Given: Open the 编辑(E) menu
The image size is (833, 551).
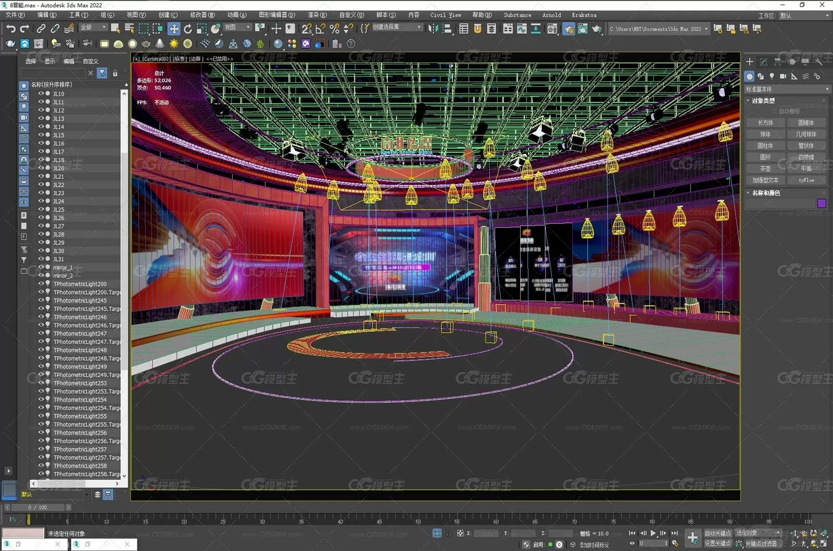Looking at the screenshot, I should tap(47, 15).
